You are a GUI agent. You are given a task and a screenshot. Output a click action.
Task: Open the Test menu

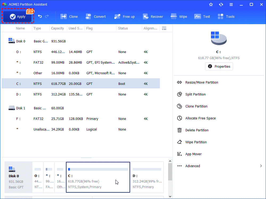click(x=202, y=16)
